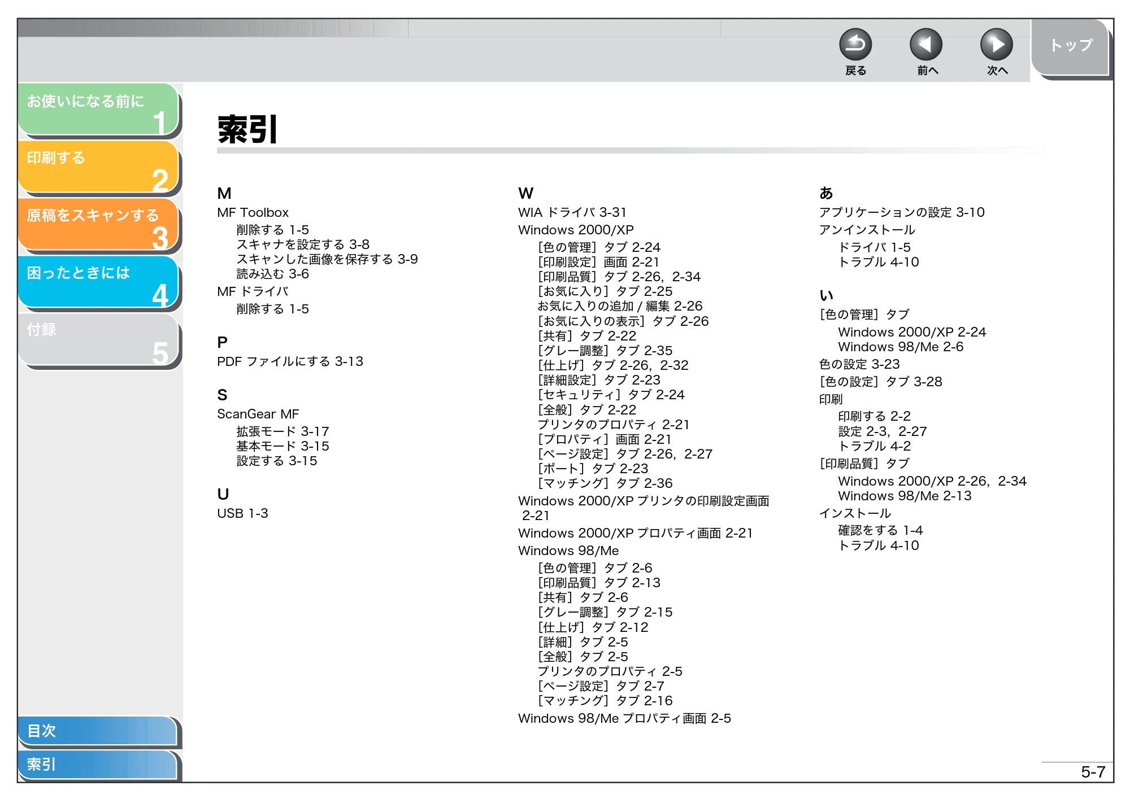This screenshot has height=799, width=1130.
Task: Click 確認をする 1-4 entry
Action: (x=880, y=530)
